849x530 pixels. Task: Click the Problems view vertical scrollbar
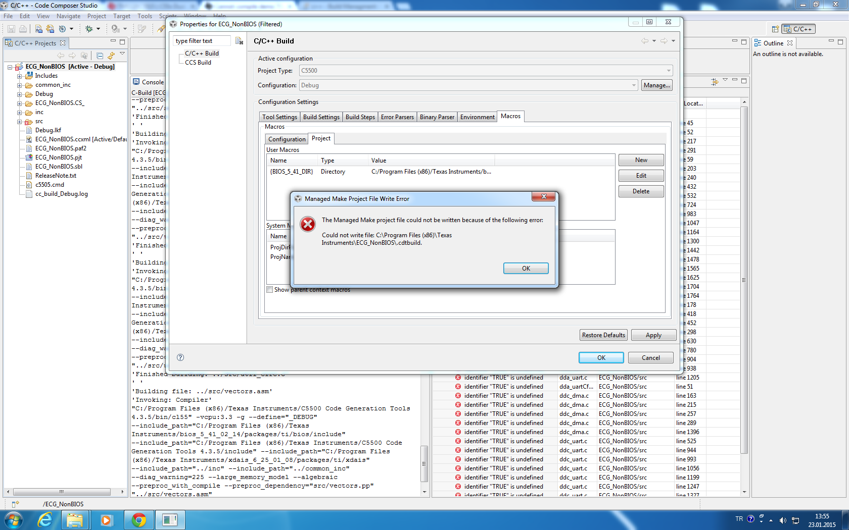pos(744,280)
